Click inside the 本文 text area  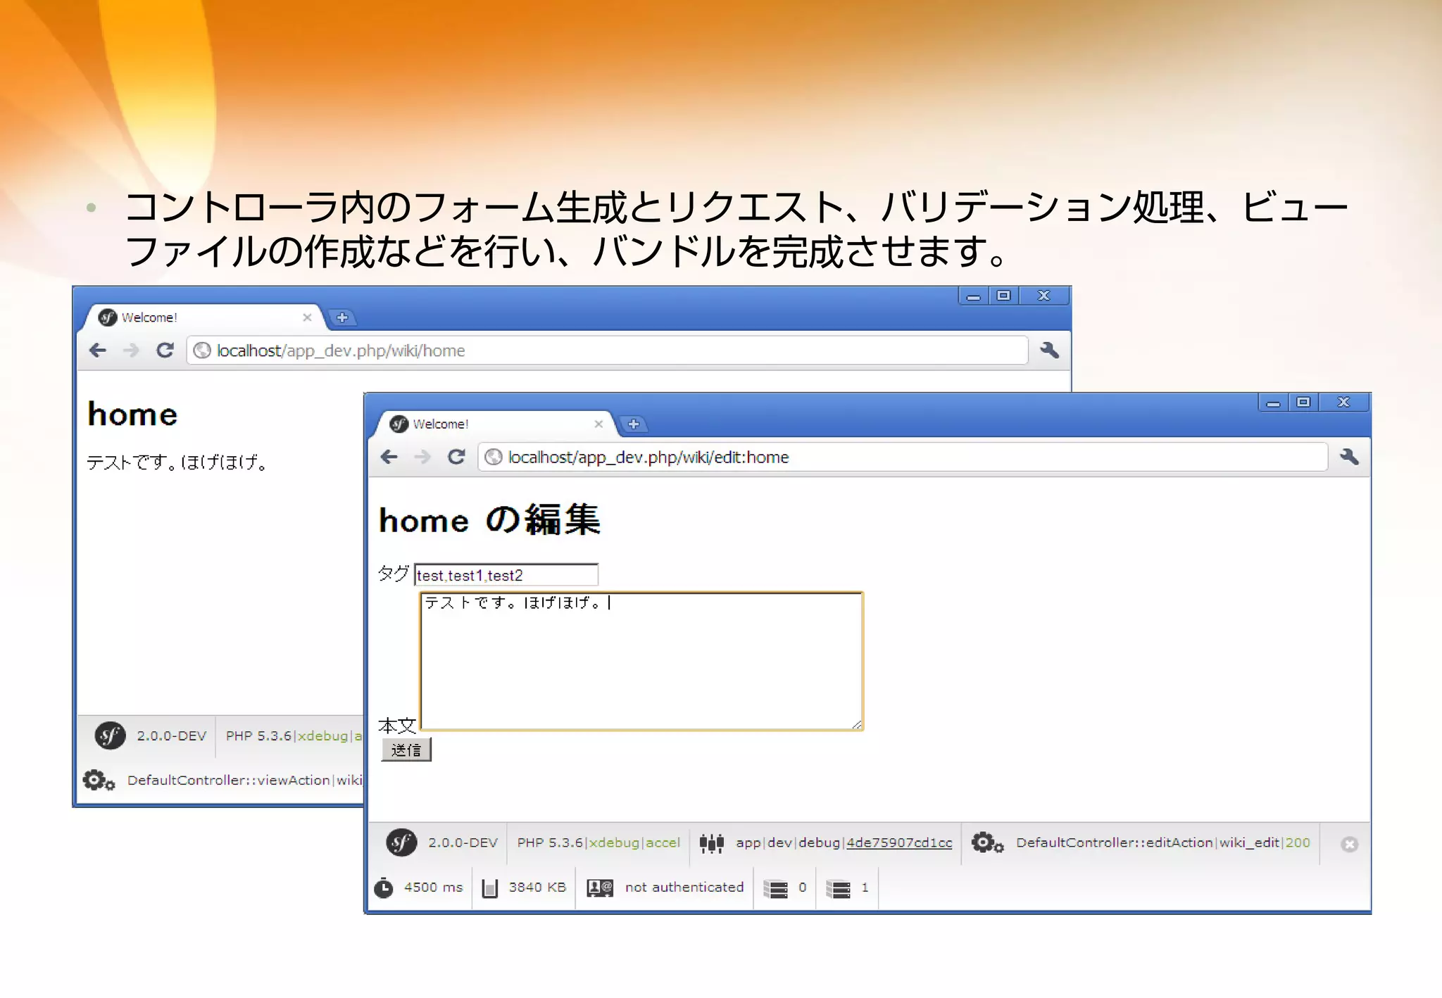point(641,662)
